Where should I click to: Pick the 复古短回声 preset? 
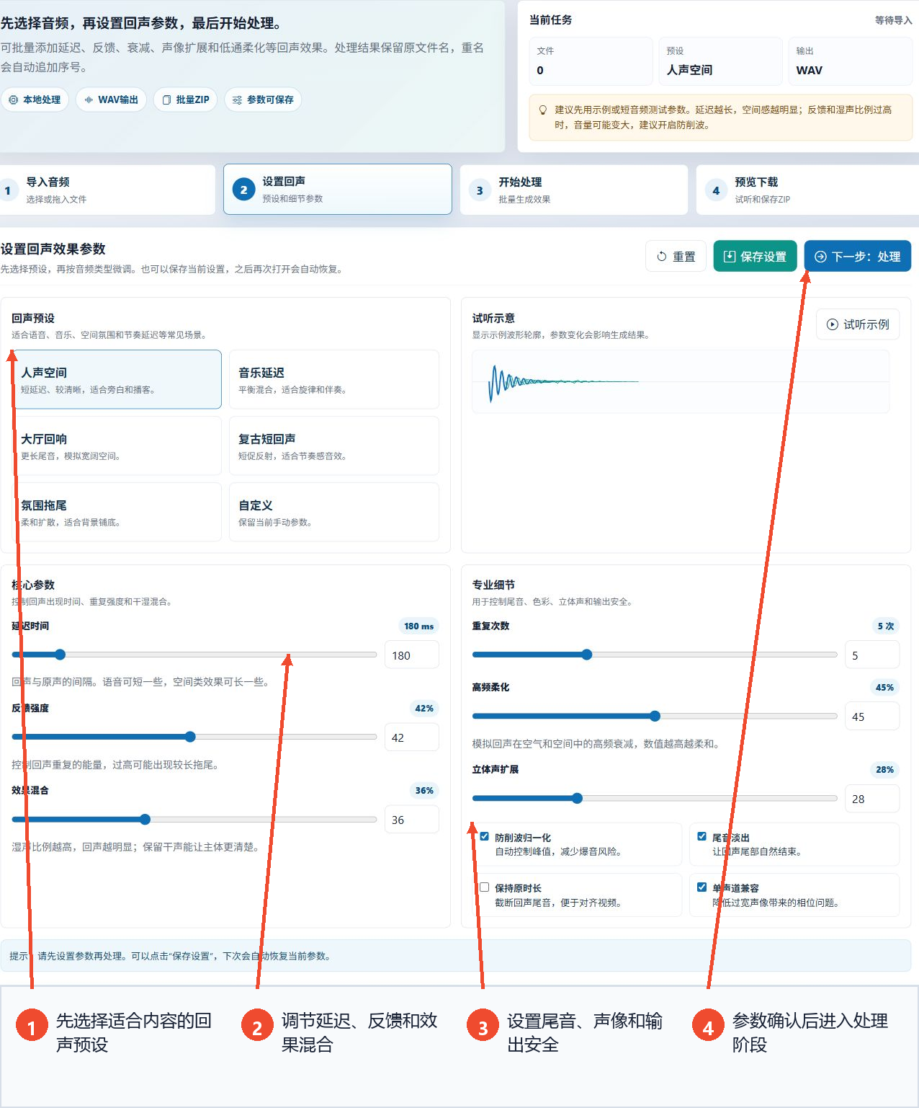[x=334, y=446]
